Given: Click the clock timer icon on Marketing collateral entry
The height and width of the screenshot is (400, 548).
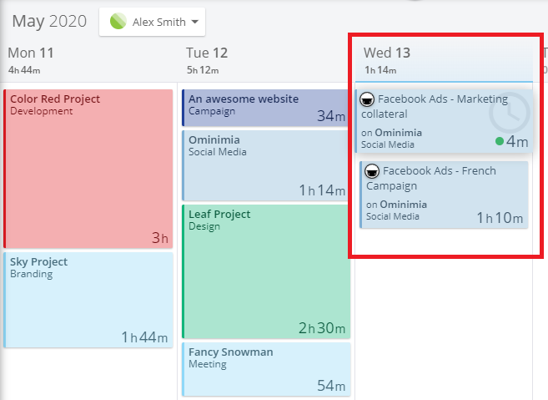Looking at the screenshot, I should pos(509,113).
